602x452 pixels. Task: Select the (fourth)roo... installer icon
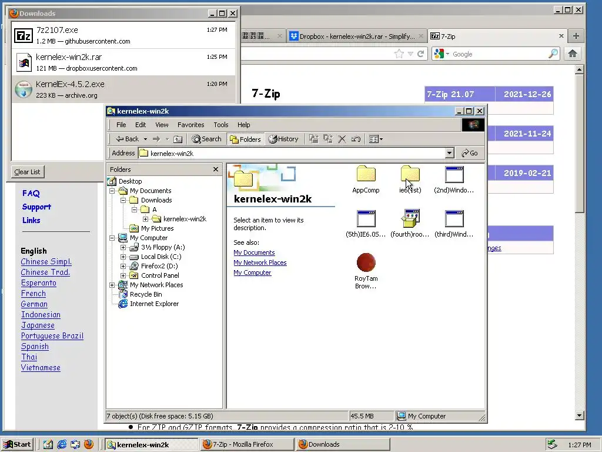[x=410, y=219]
